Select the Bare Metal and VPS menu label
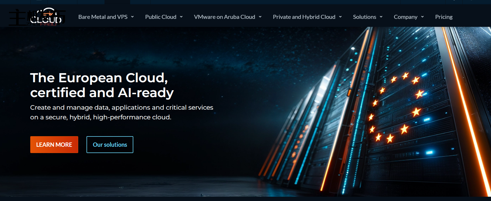This screenshot has width=491, height=201. pos(103,17)
